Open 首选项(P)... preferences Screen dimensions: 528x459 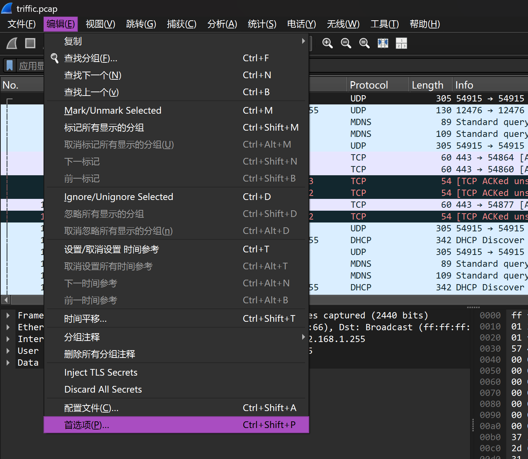[x=176, y=425]
